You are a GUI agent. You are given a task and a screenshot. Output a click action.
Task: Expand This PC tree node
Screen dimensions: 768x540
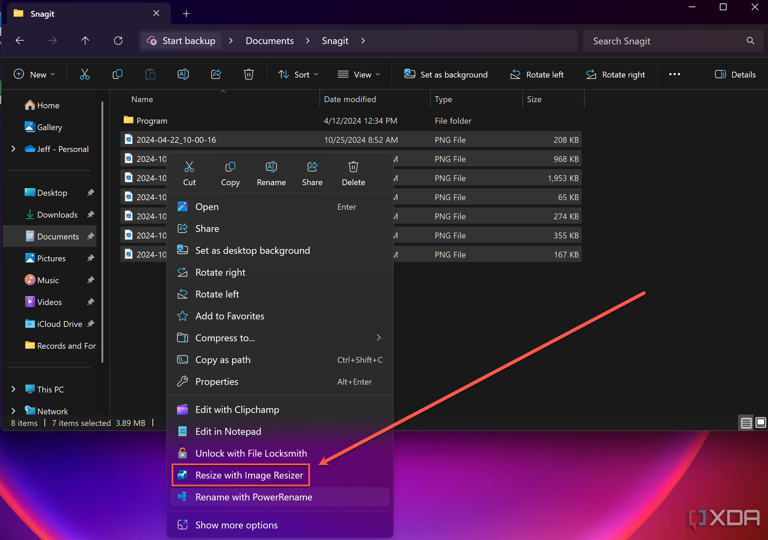(13, 389)
